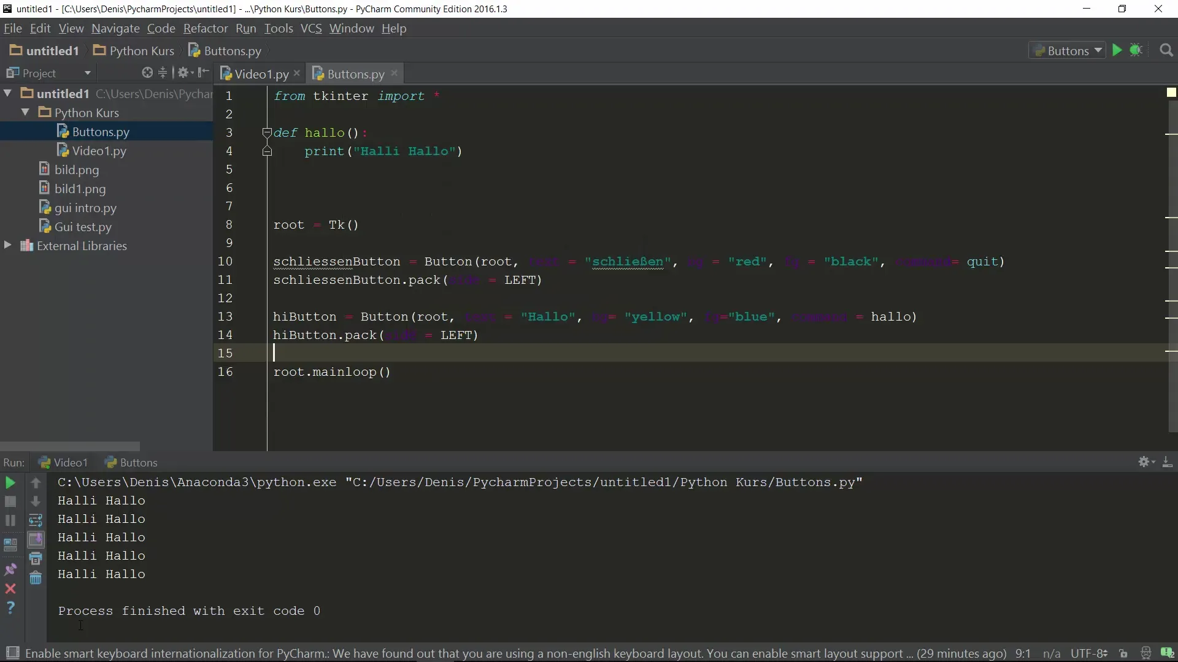The image size is (1178, 662).
Task: Rerun Buttons with the Run panel play icon
Action: (10, 483)
